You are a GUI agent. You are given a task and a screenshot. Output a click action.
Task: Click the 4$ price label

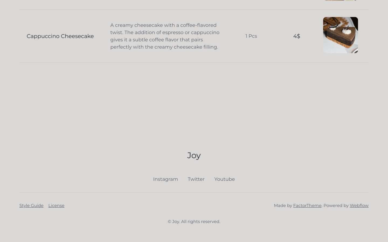coord(297,36)
